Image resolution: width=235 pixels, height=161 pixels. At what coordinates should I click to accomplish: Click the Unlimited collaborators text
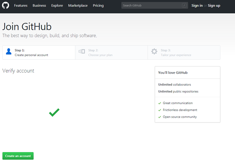point(174,85)
